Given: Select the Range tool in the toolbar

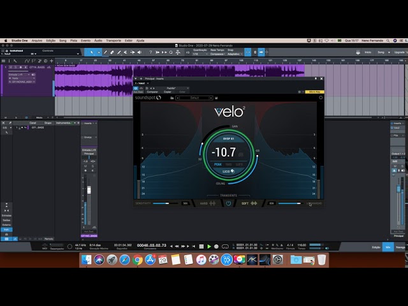Looking at the screenshot, I should (x=99, y=52).
